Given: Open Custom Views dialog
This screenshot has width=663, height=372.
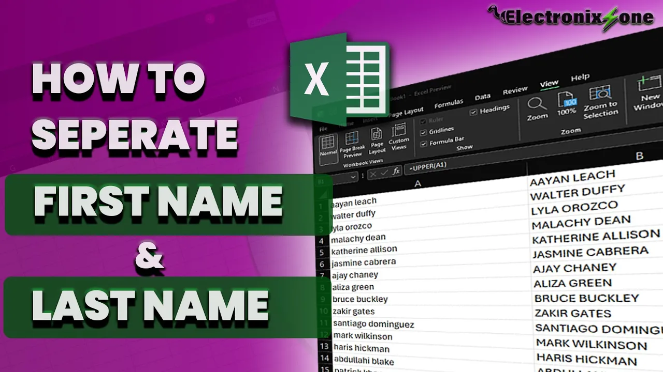Looking at the screenshot, I should pos(399,137).
